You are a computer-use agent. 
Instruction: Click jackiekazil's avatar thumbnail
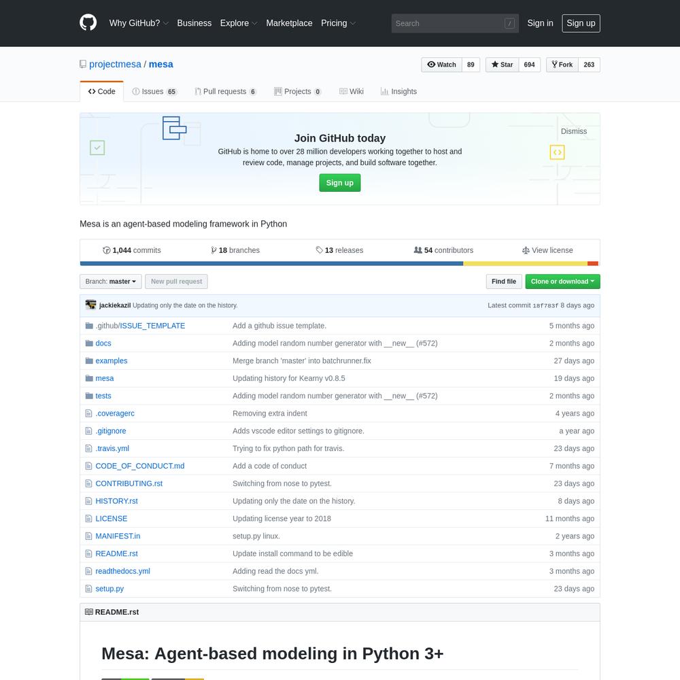click(90, 305)
